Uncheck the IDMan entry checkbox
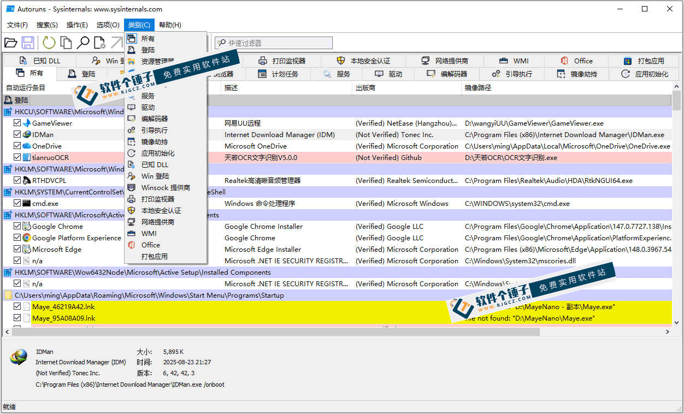The height and width of the screenshot is (414, 684). 17,135
